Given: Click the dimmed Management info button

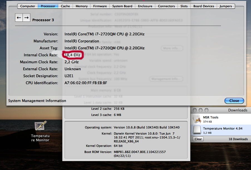Looking at the screenshot, I should pyautogui.click(x=166, y=79).
